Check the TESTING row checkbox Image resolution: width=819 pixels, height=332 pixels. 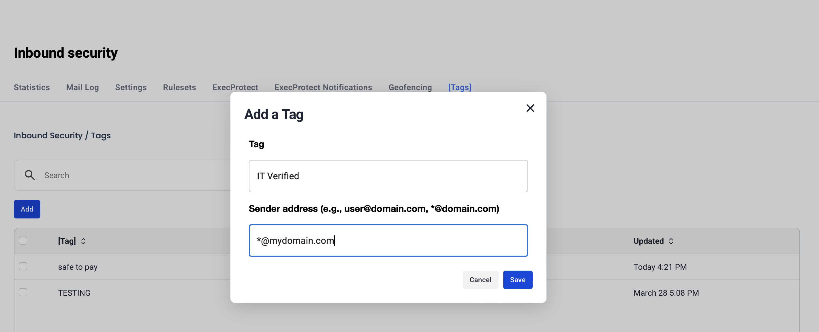pos(23,292)
